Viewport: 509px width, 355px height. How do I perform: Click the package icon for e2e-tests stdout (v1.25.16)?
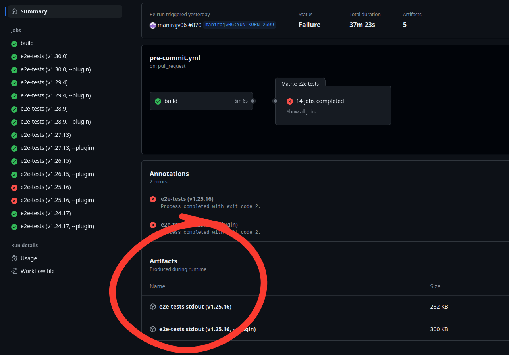153,307
